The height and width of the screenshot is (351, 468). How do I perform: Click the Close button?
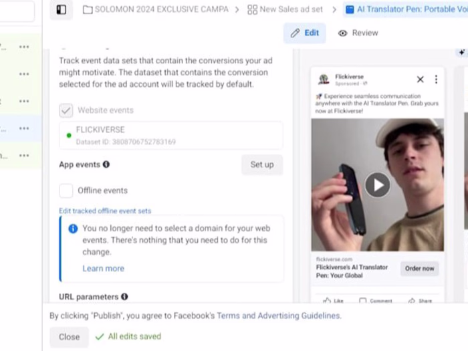[69, 337]
